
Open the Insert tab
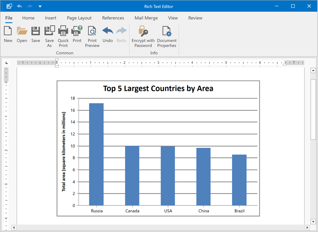point(51,18)
